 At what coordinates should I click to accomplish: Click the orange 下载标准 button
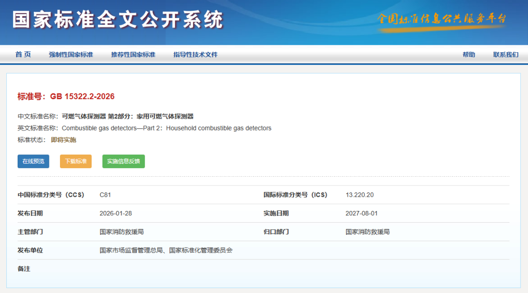tap(75, 161)
